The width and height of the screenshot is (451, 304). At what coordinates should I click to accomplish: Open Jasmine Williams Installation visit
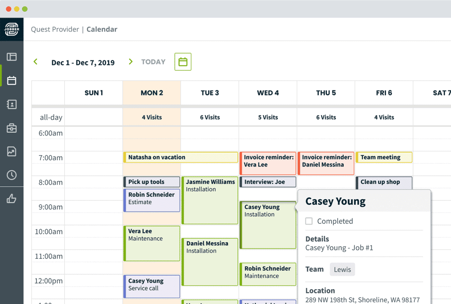[x=210, y=200]
